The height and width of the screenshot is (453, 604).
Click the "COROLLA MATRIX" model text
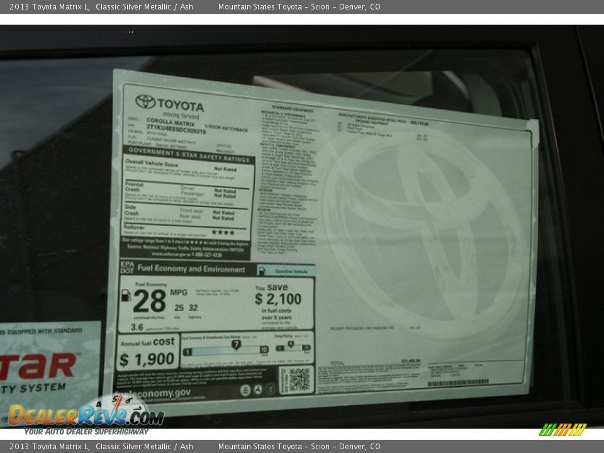[171, 121]
